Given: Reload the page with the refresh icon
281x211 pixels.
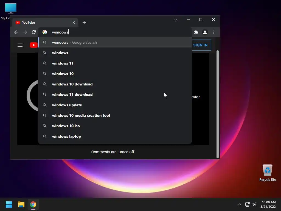Looking at the screenshot, I should 34,32.
